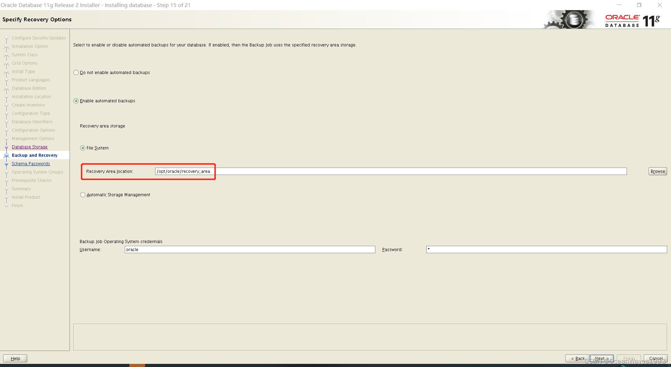Proceed with the Next button

(x=602, y=359)
